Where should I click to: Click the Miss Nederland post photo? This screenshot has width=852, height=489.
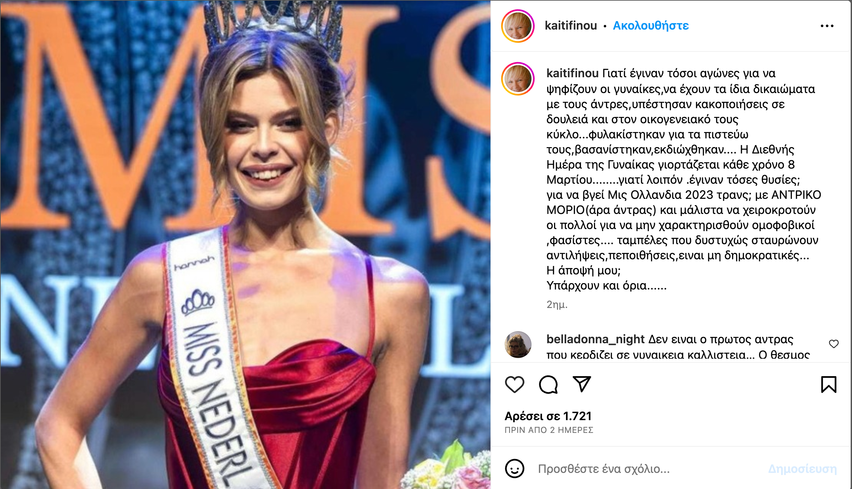(245, 244)
